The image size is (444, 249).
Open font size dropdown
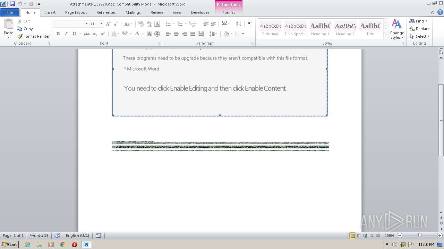point(101,24)
